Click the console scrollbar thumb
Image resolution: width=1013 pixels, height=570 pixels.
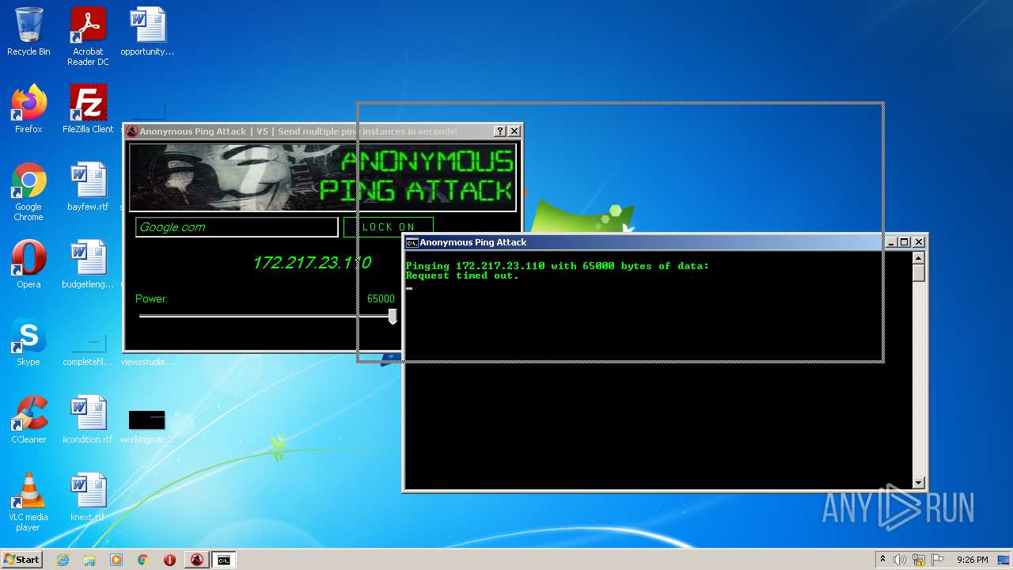(x=919, y=273)
